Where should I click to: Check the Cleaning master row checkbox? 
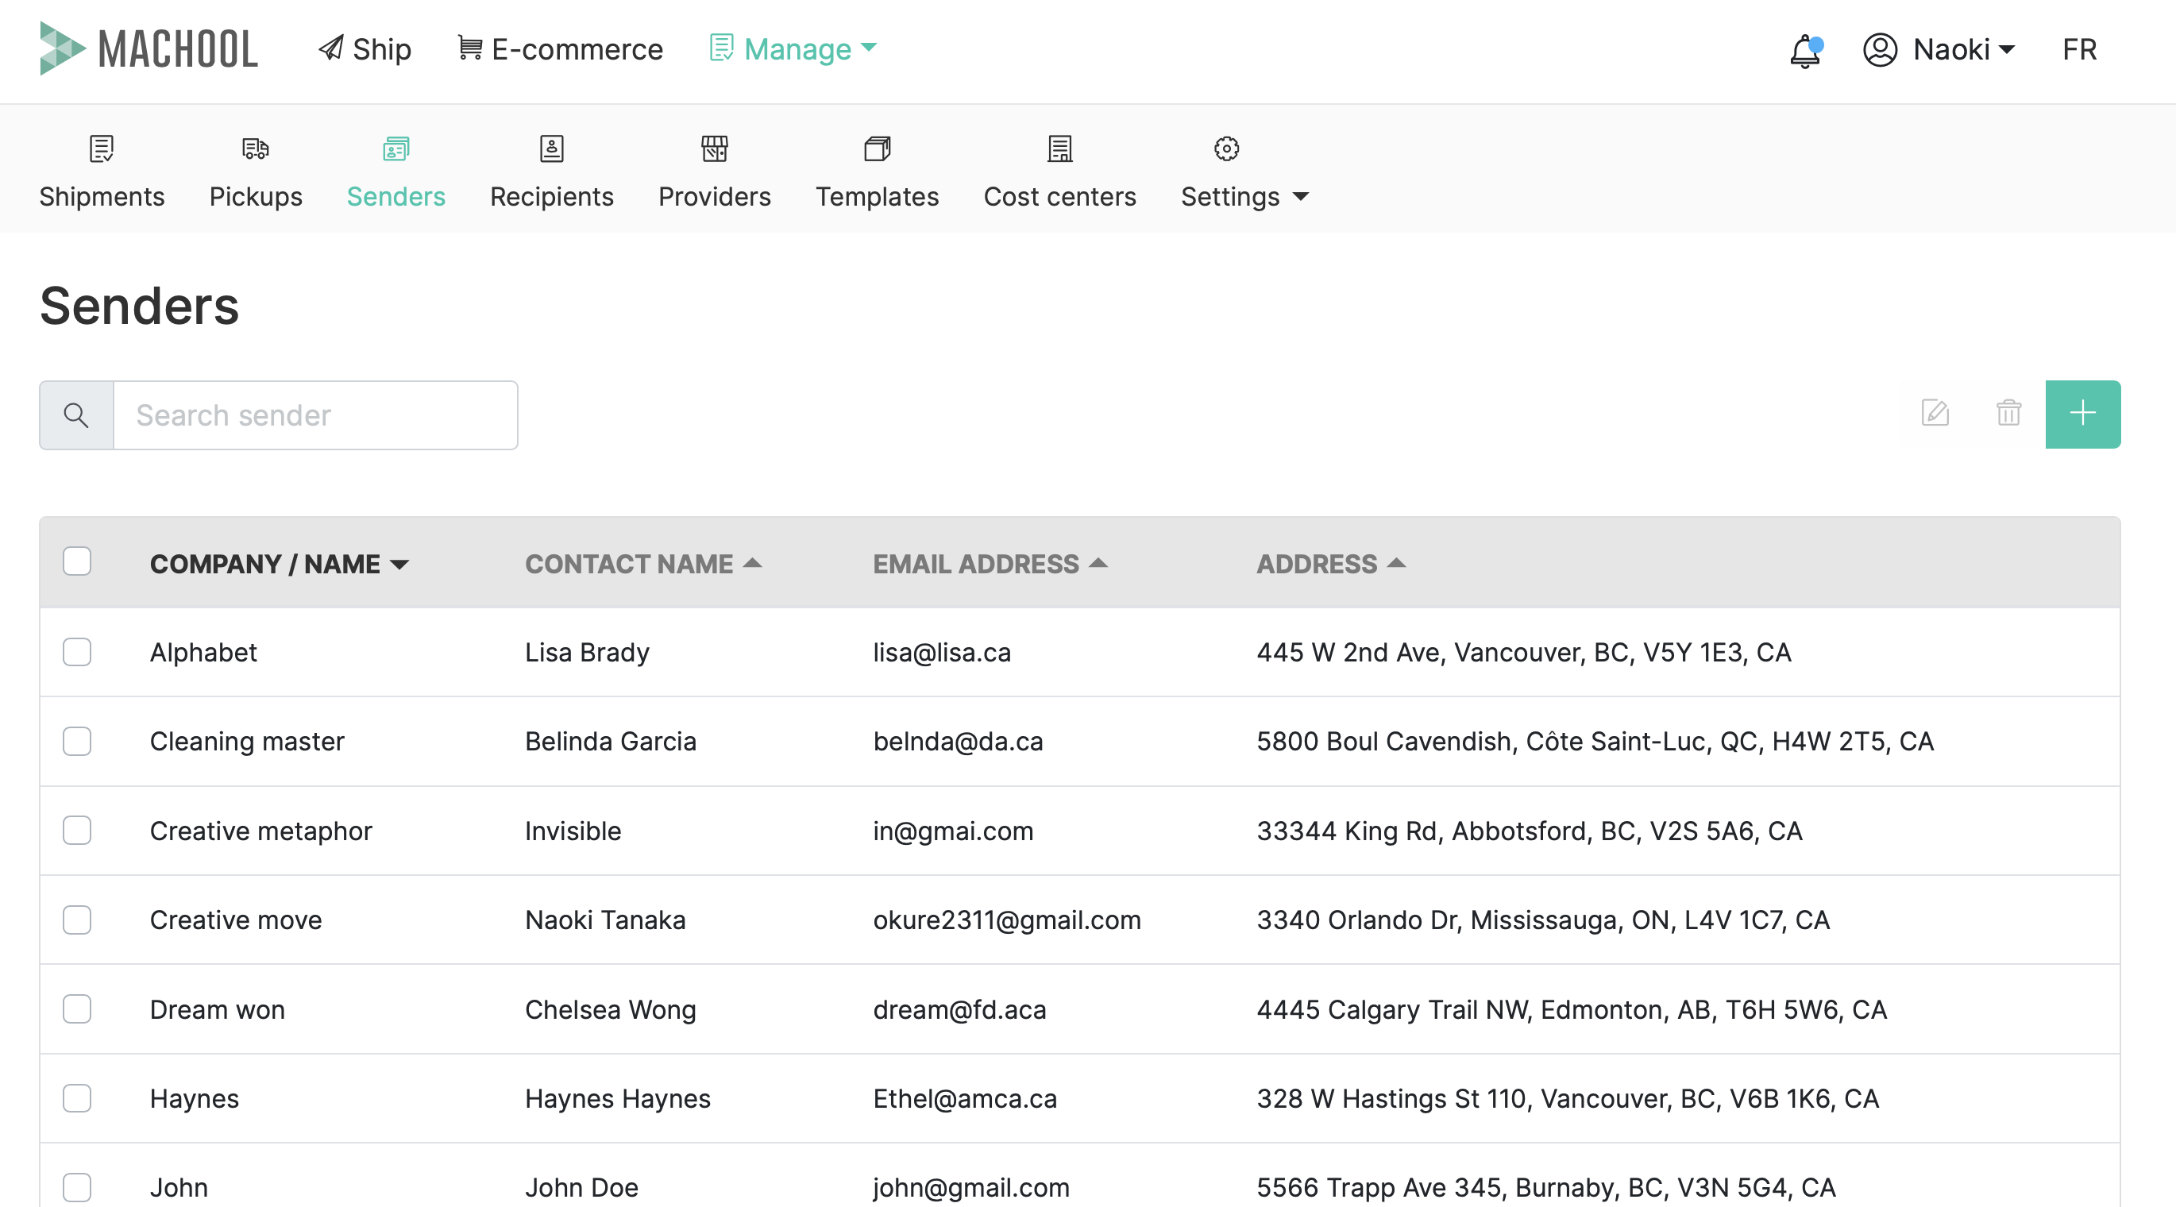(x=77, y=741)
